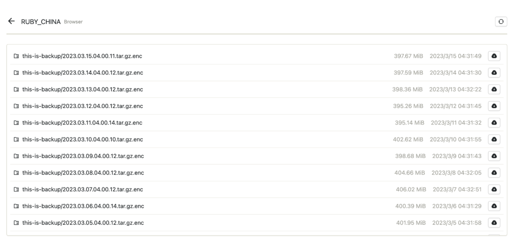Download the 2023.03.06 backup file
Image resolution: width=516 pixels, height=243 pixels.
(x=494, y=206)
